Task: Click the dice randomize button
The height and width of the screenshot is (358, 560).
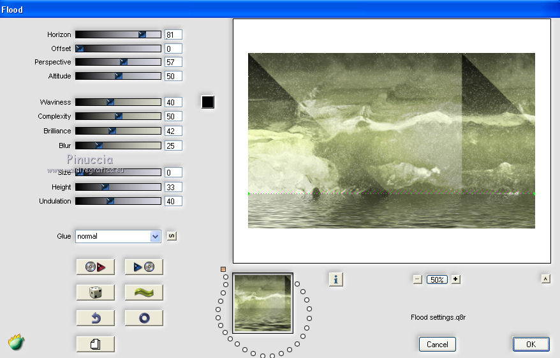Action: (x=96, y=292)
